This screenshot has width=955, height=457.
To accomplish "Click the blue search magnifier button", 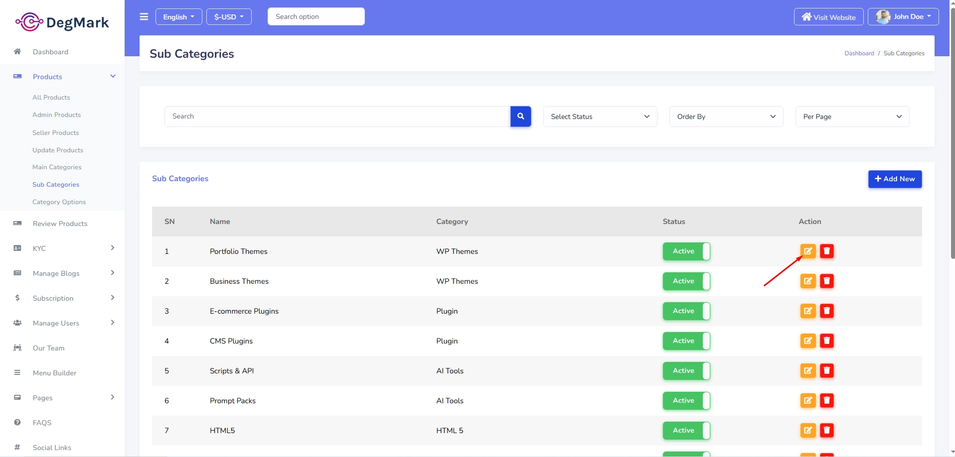I will [x=520, y=116].
